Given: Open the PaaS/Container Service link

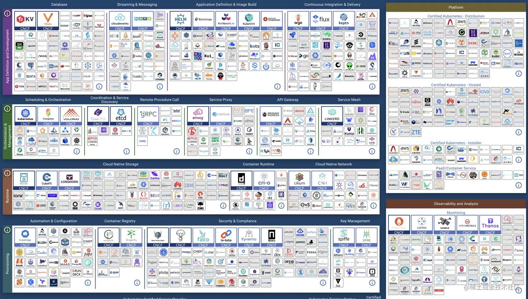Looking at the screenshot, I should pos(456,168).
